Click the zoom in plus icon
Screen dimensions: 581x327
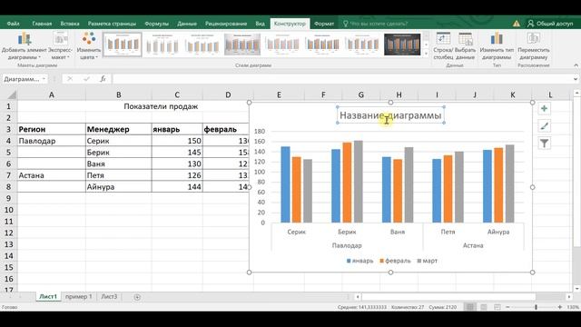560,307
